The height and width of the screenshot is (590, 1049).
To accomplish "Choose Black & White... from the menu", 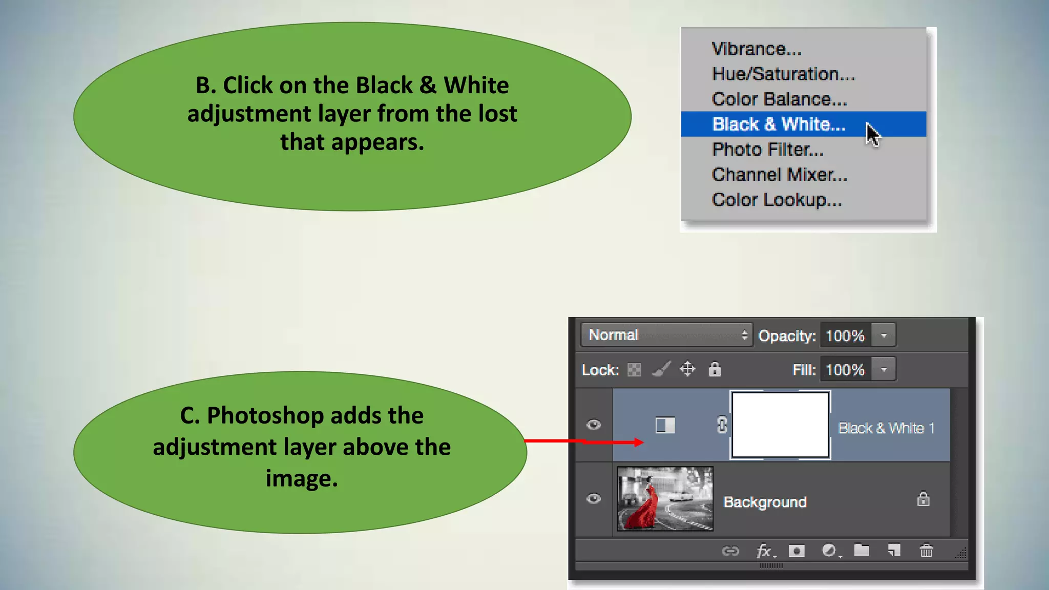I will coord(779,124).
